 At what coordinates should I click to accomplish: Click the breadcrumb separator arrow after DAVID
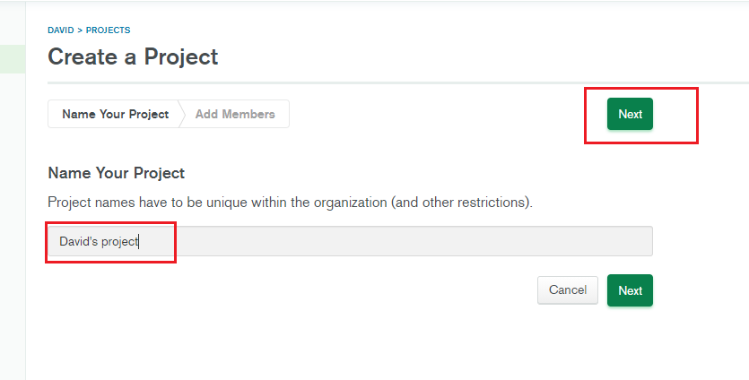click(x=80, y=30)
